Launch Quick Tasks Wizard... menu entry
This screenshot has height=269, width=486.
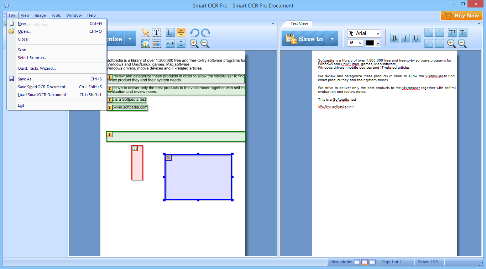pyautogui.click(x=57, y=68)
